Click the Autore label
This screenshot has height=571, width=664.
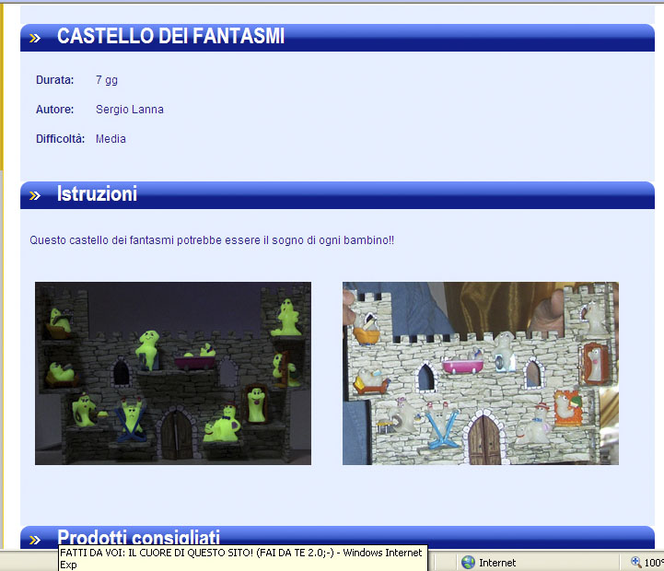54,110
